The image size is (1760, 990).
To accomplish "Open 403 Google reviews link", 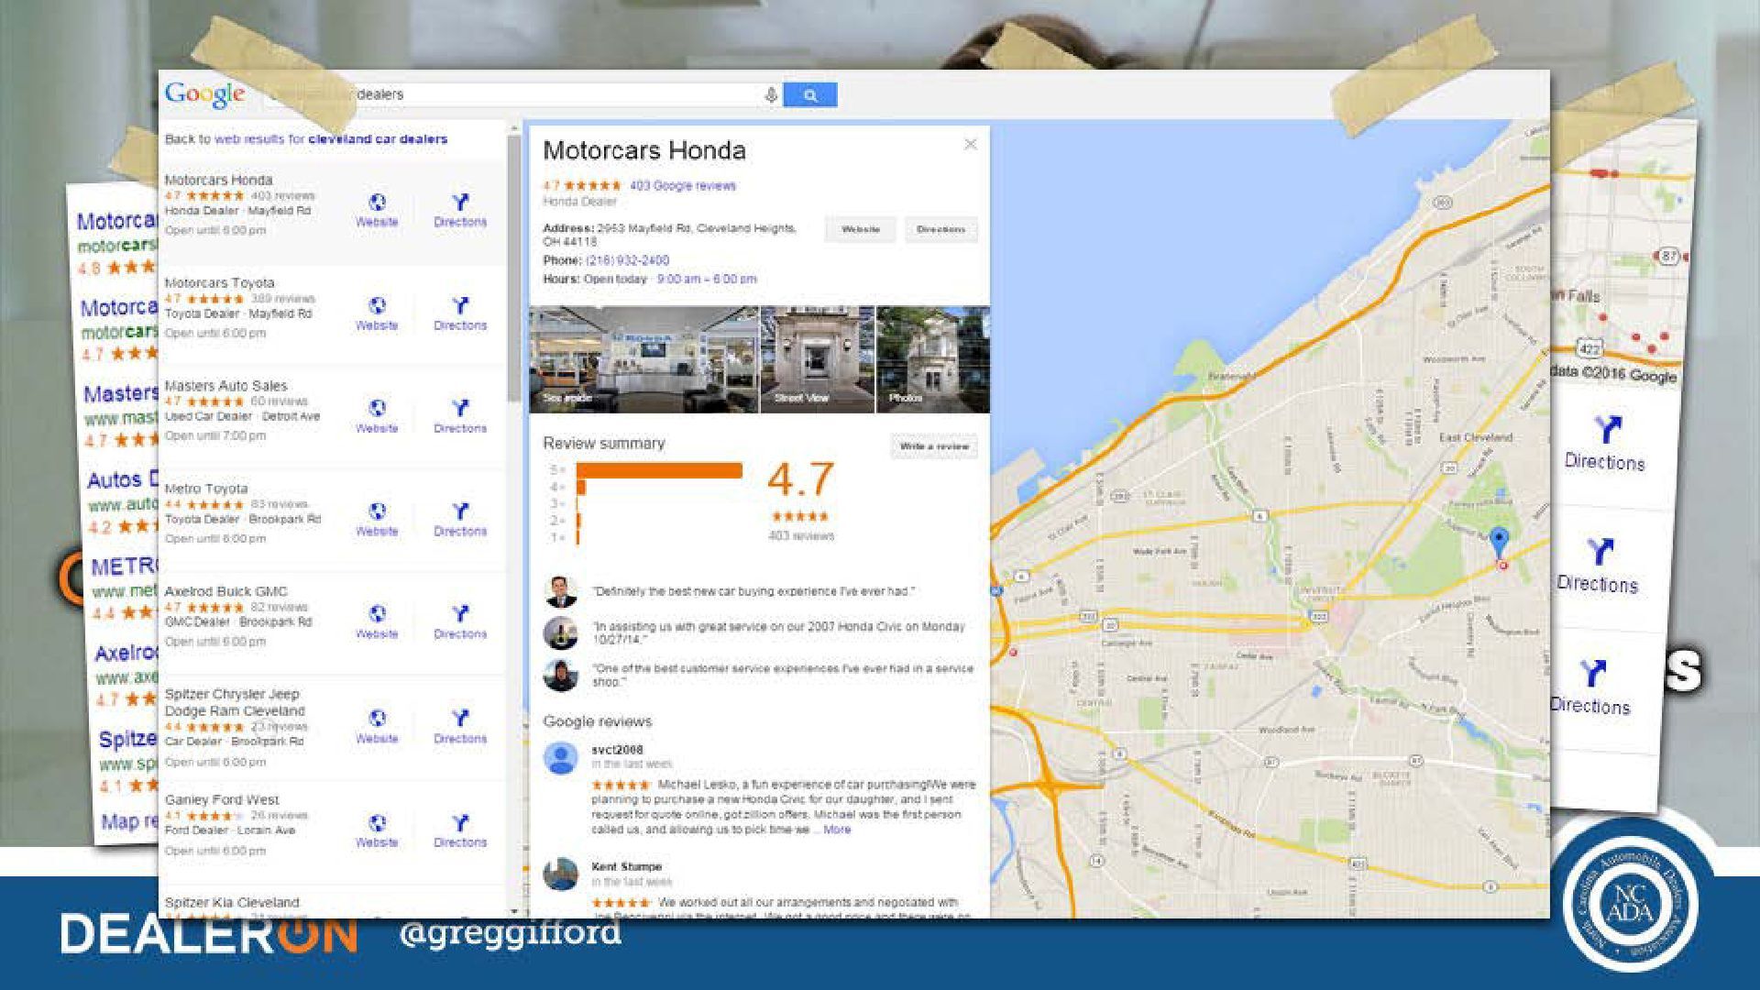I will tap(683, 185).
